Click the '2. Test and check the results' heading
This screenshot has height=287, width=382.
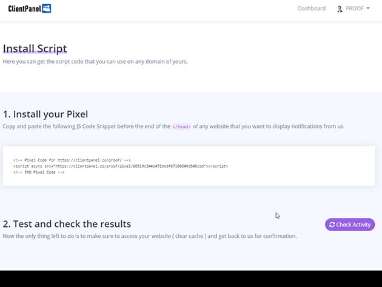67,224
